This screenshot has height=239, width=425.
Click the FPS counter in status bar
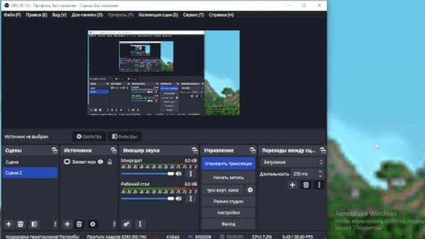pyautogui.click(x=297, y=236)
